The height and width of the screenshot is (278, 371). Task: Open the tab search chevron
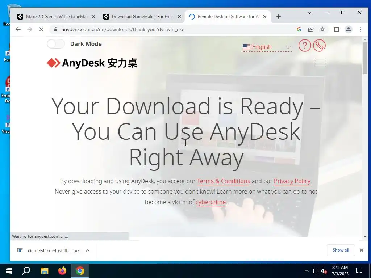[x=309, y=13]
